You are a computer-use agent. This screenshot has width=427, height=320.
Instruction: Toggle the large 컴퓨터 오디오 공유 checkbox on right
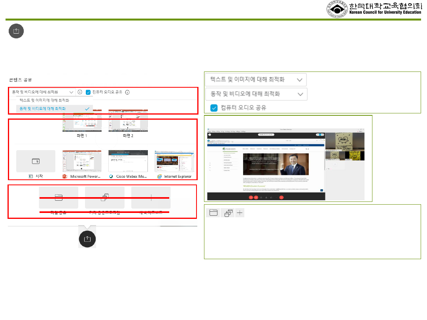click(214, 107)
